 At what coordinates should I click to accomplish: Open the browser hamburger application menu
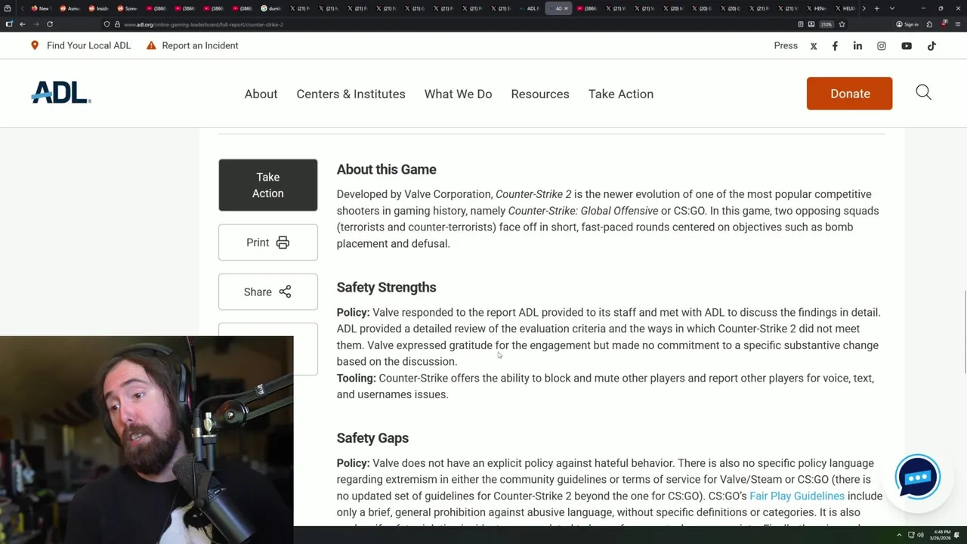956,24
